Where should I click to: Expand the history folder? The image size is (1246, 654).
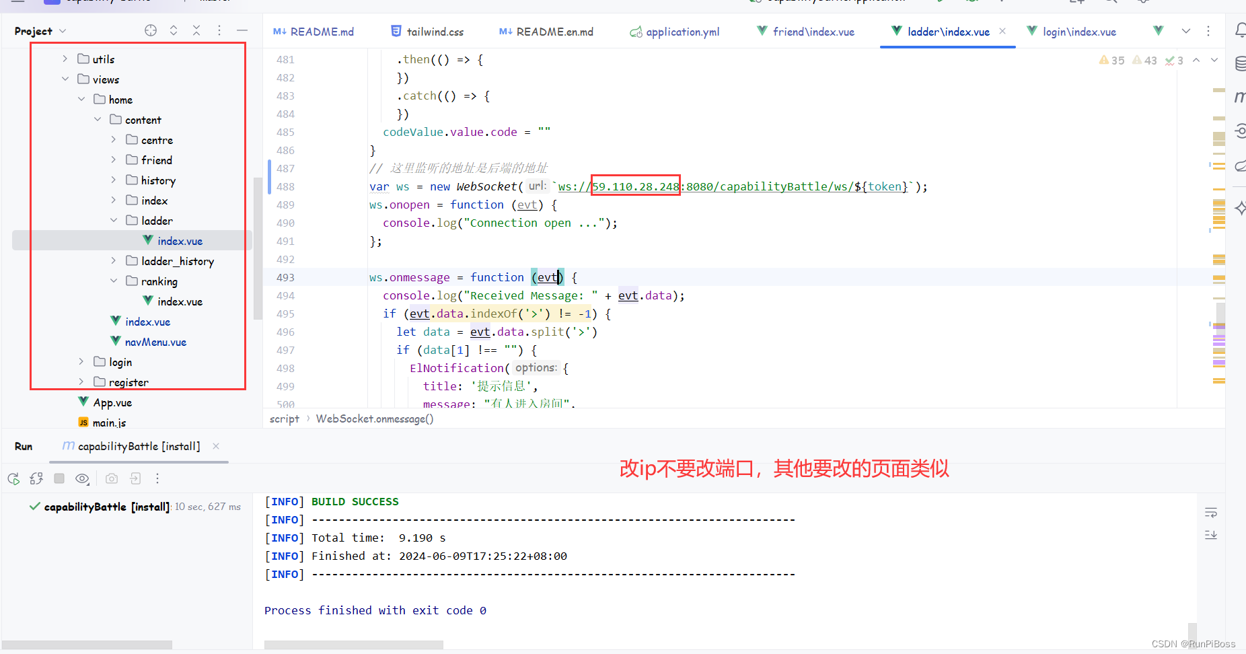(113, 180)
